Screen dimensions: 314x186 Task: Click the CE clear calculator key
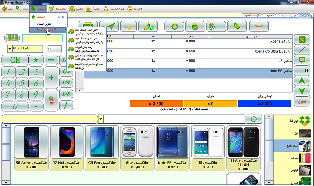click(x=15, y=60)
